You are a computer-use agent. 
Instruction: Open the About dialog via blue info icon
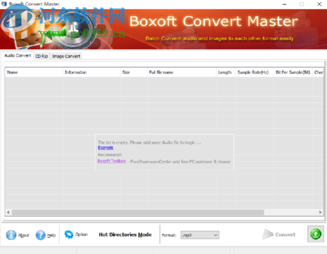(11, 235)
